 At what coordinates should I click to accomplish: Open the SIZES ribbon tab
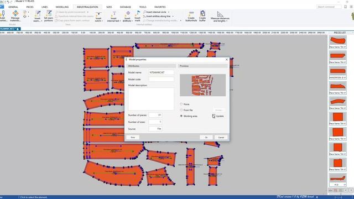point(109,7)
